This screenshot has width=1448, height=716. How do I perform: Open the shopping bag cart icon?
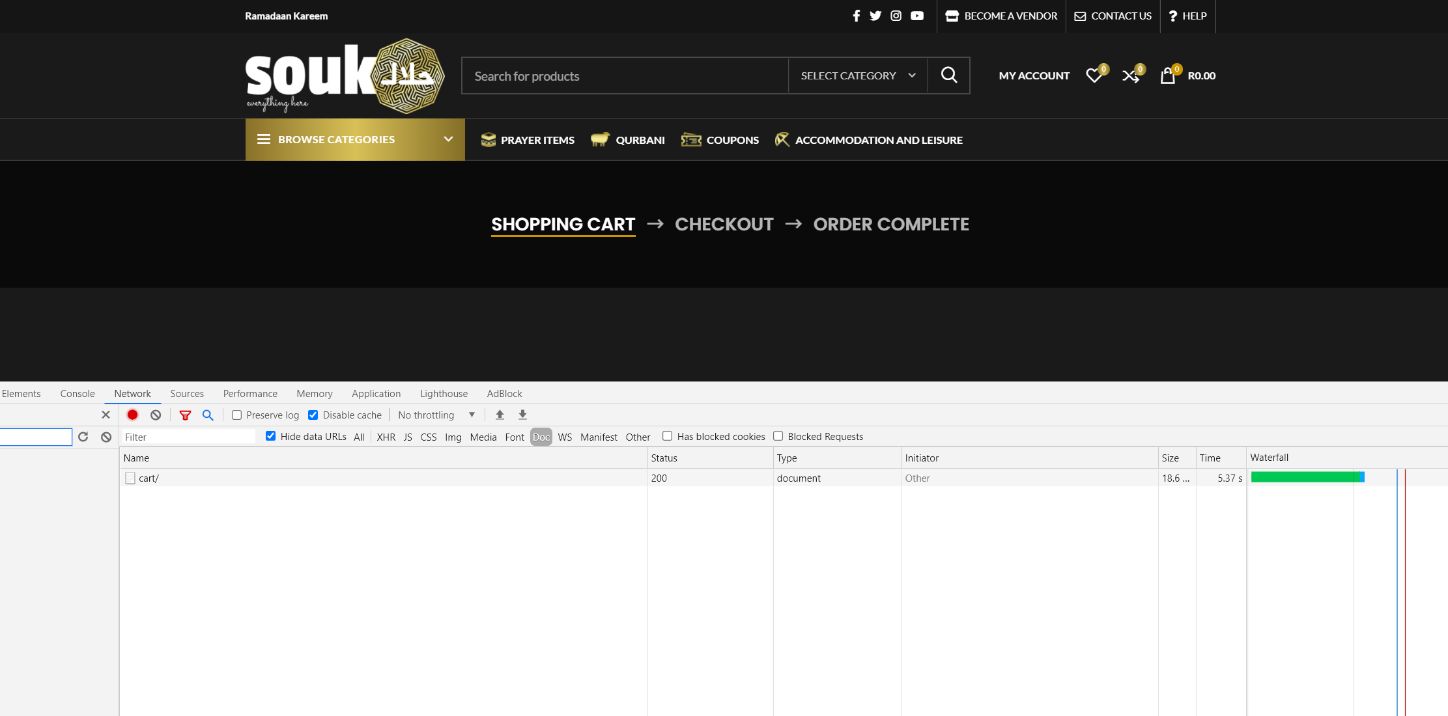1168,76
